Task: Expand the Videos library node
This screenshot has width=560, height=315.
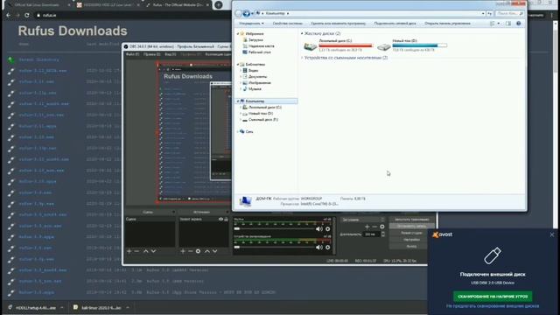Action: 241,71
